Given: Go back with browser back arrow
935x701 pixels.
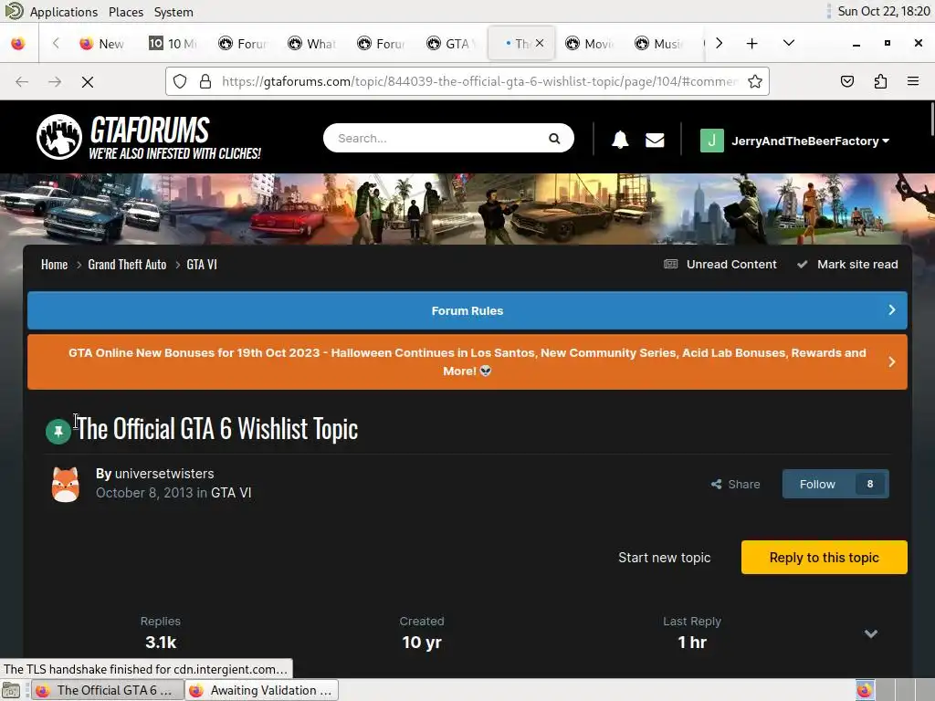Looking at the screenshot, I should (22, 81).
